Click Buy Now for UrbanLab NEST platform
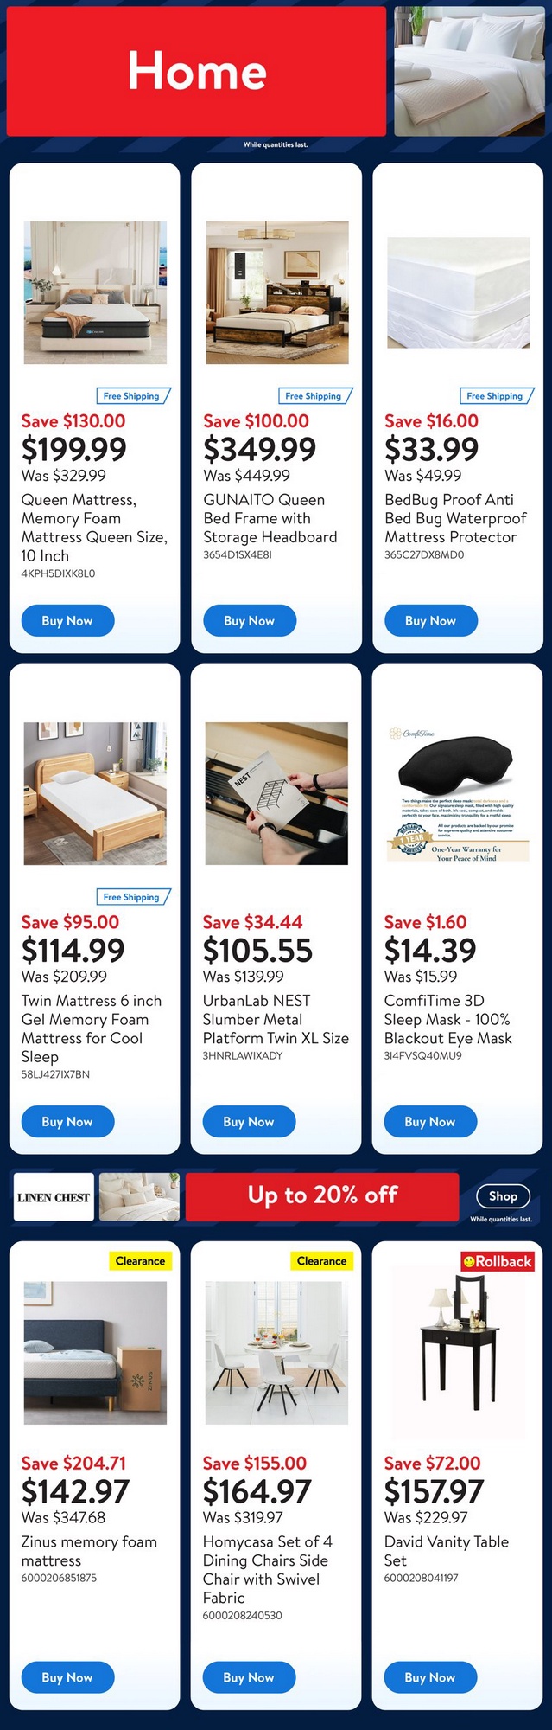552x1730 pixels. [249, 1121]
